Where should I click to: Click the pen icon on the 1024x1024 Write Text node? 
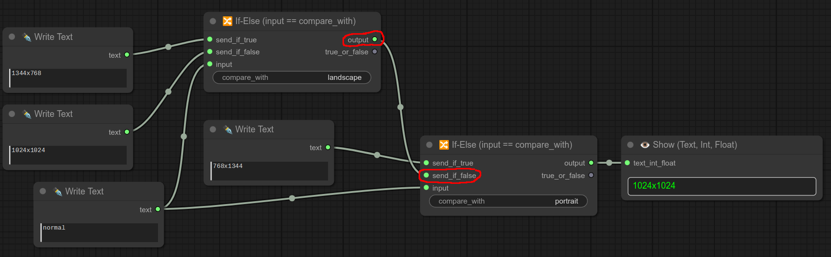coord(27,114)
